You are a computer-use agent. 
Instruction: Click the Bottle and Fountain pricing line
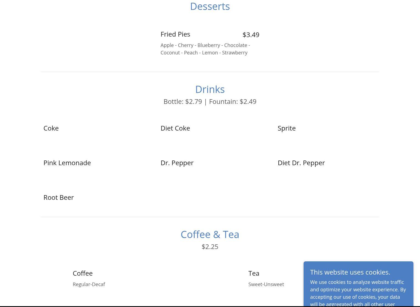pyautogui.click(x=210, y=102)
